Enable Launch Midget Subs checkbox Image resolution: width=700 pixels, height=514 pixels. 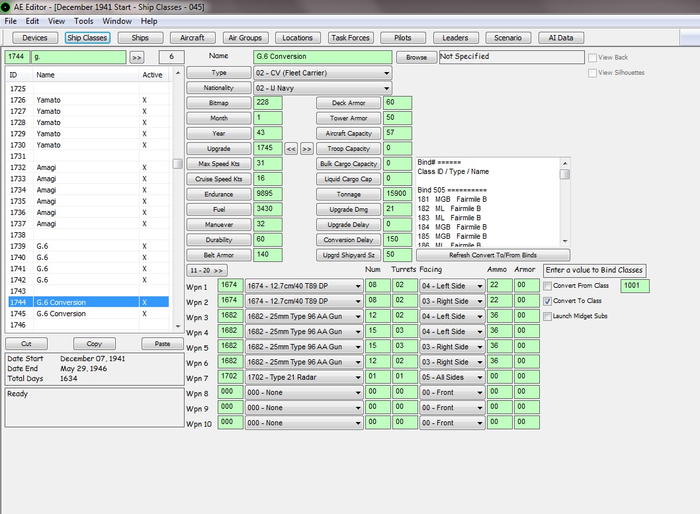point(547,316)
